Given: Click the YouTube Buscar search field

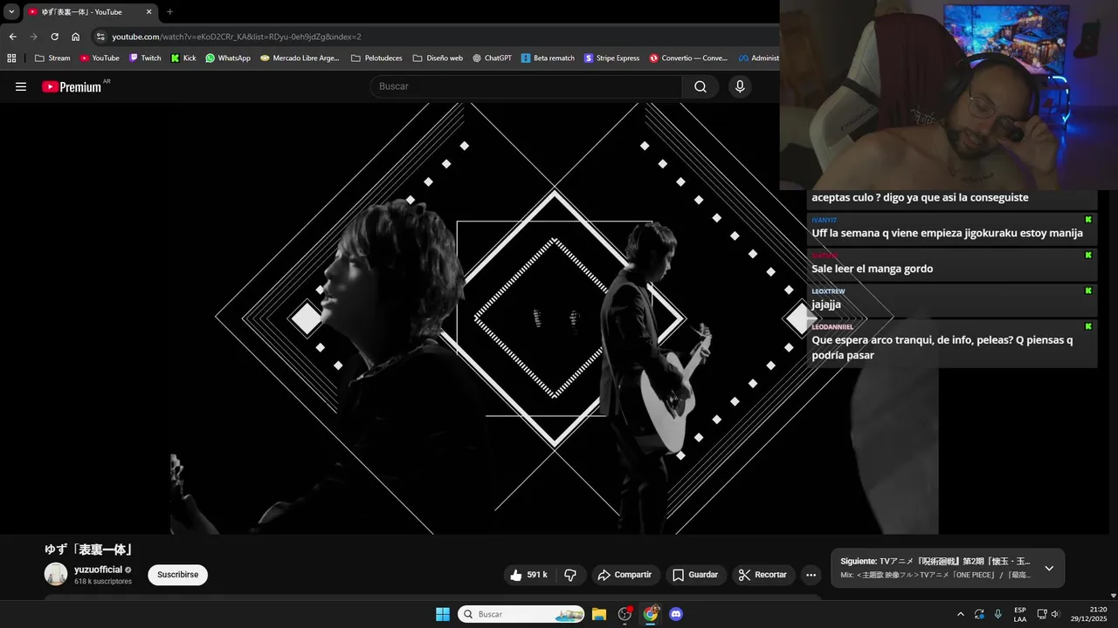Looking at the screenshot, I should click(x=526, y=86).
